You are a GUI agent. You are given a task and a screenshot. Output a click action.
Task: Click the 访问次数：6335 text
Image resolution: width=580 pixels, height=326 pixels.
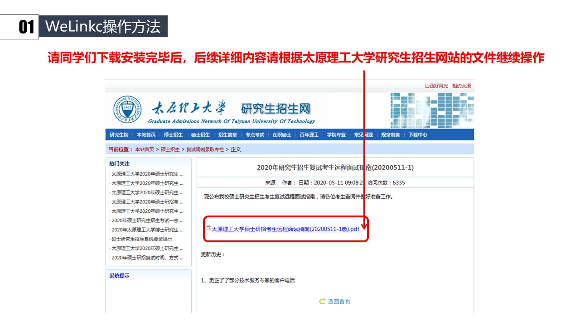pos(386,183)
